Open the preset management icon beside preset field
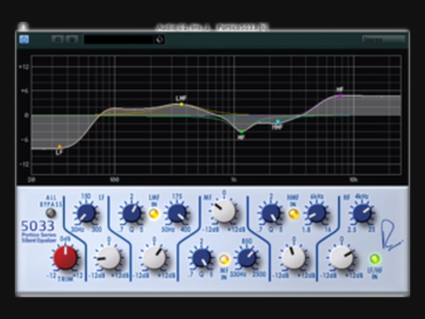The width and height of the screenshot is (425, 319). 159,39
